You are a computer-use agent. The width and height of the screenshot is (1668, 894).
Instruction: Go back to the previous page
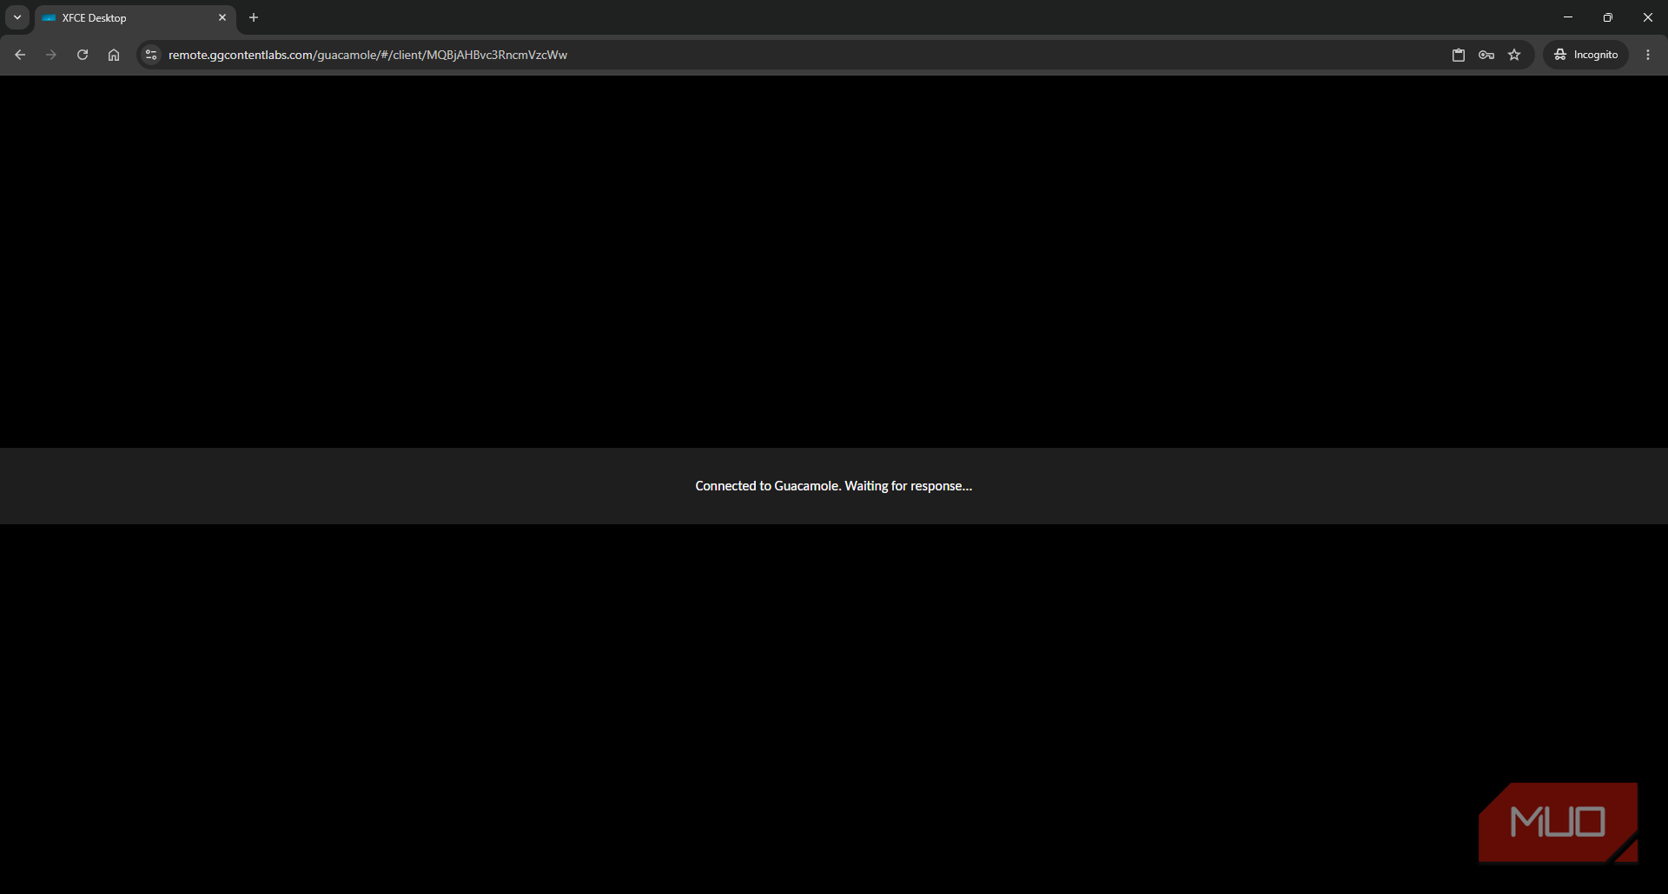(20, 55)
